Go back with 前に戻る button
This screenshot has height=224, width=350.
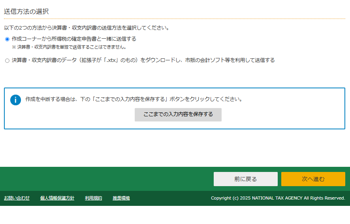pos(245,179)
